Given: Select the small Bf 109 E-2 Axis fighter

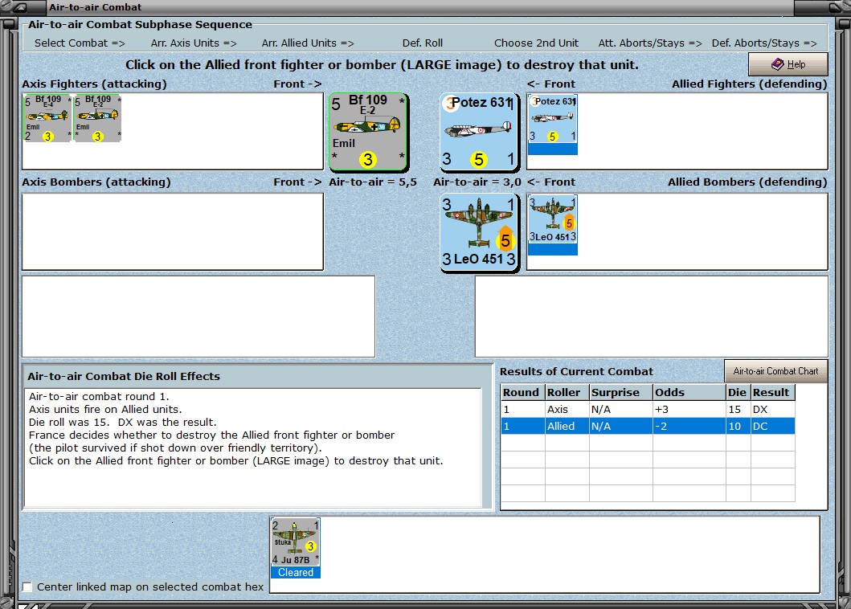Looking at the screenshot, I should [97, 118].
